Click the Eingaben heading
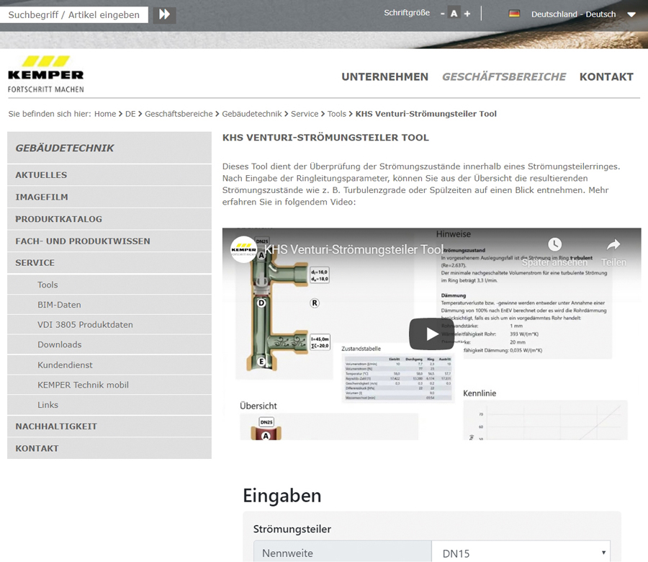The height and width of the screenshot is (562, 648). point(282,496)
